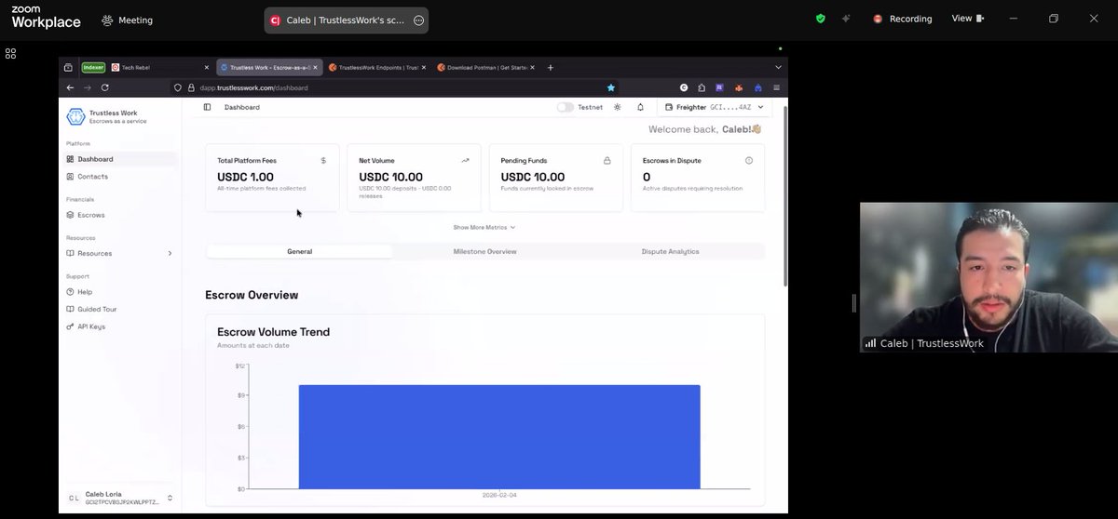
Task: Click the Recording indicator in Zoom
Action: 902,19
